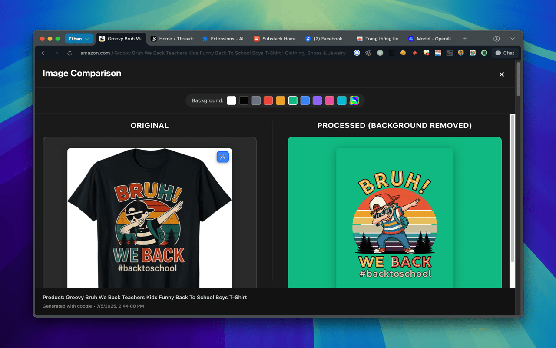Click the cookie extension icon

[403, 53]
